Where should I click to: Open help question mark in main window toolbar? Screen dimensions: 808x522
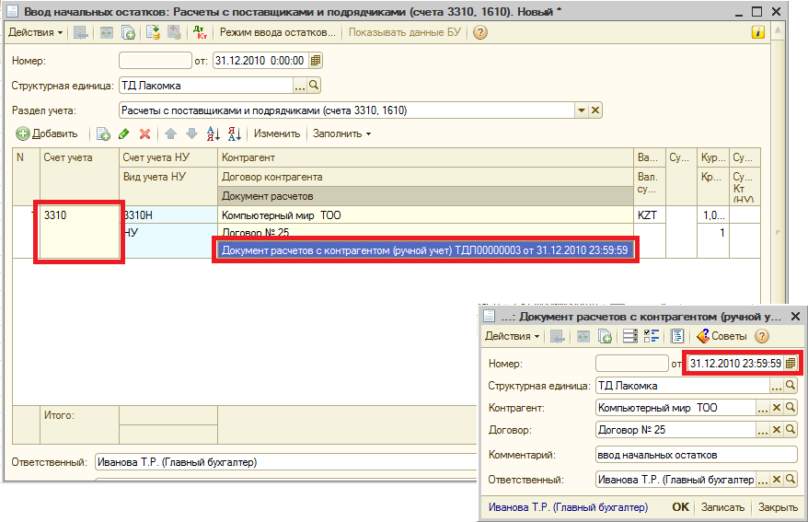(x=479, y=32)
